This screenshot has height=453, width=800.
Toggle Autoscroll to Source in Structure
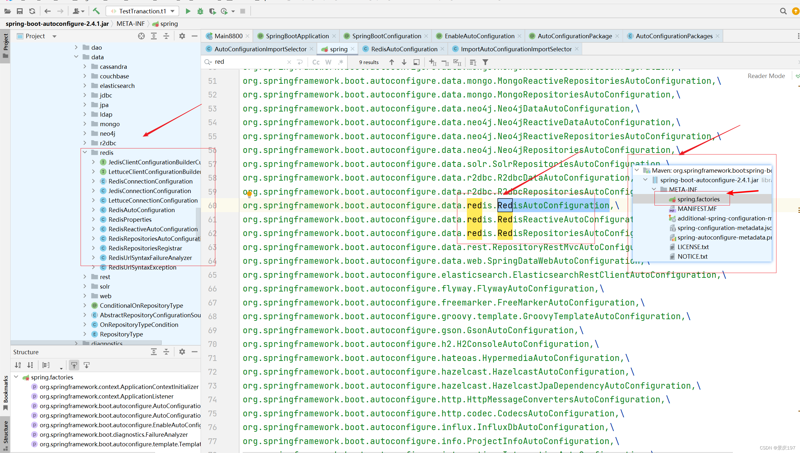tap(74, 365)
